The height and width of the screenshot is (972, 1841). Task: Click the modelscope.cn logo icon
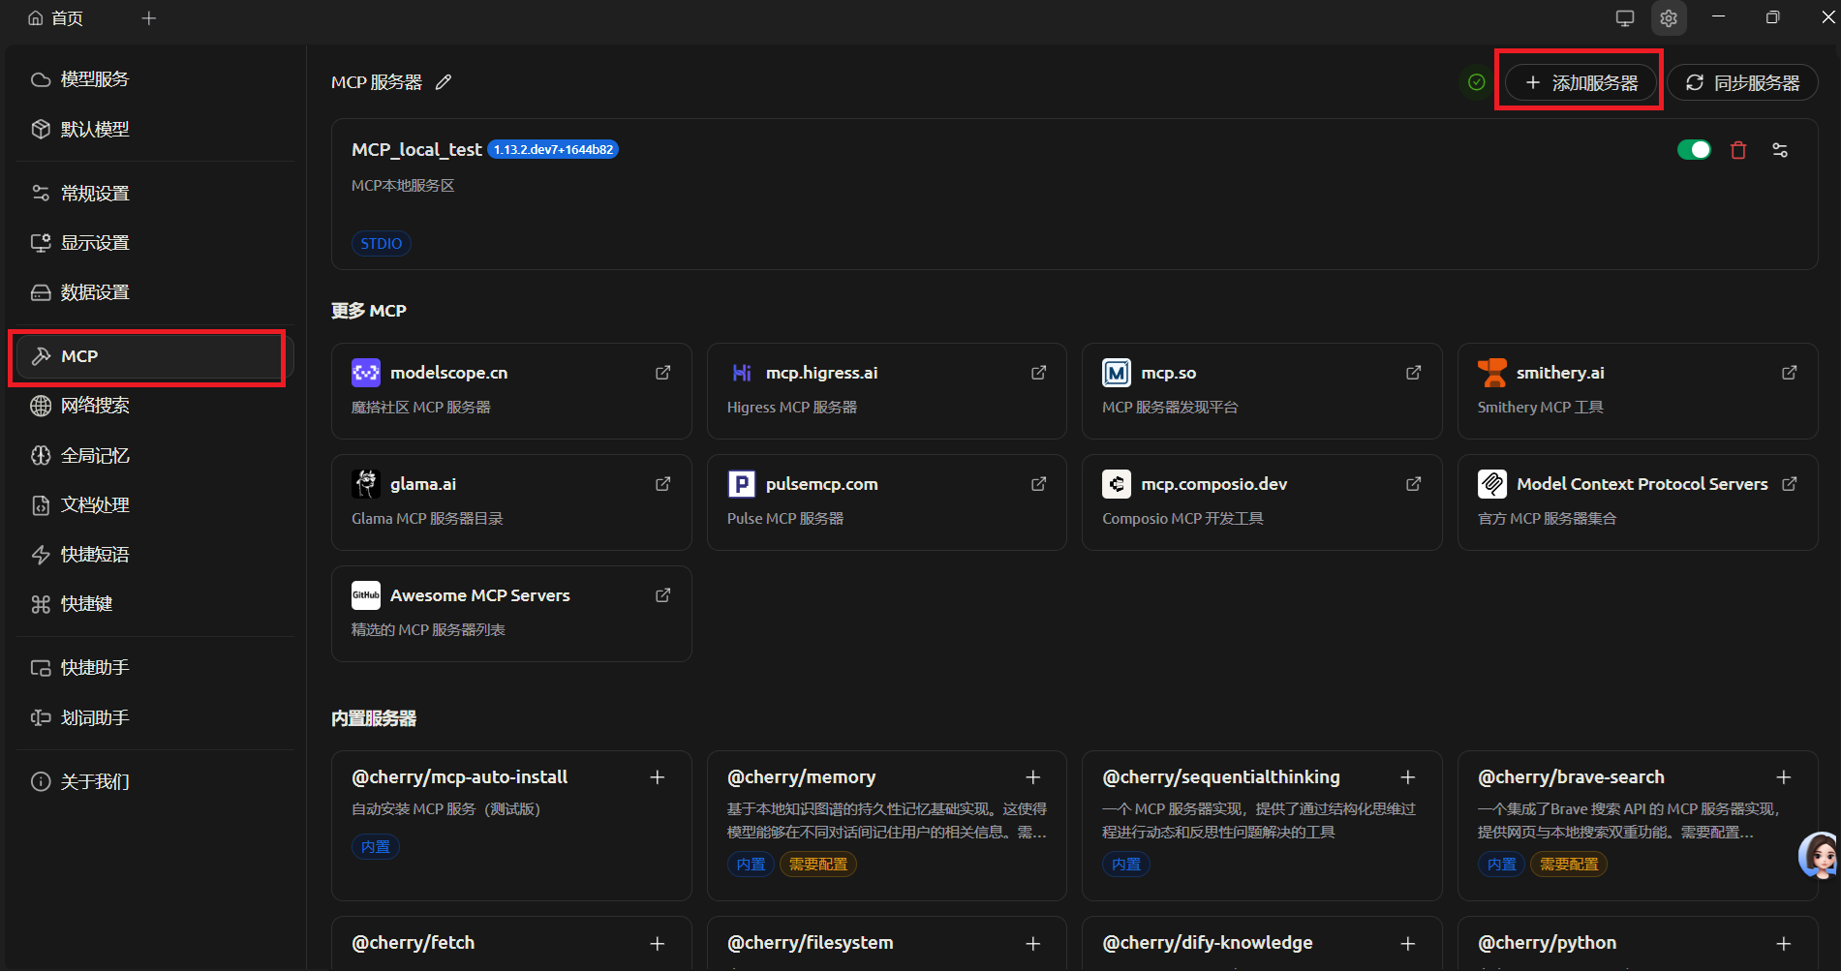pyautogui.click(x=366, y=373)
